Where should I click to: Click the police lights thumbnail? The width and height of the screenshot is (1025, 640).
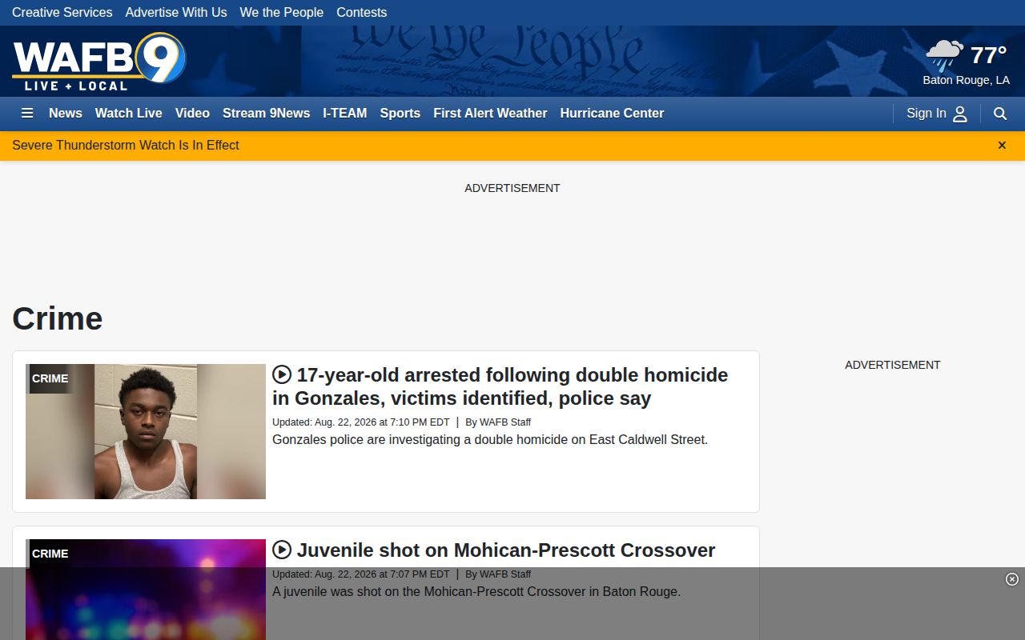[x=146, y=590]
